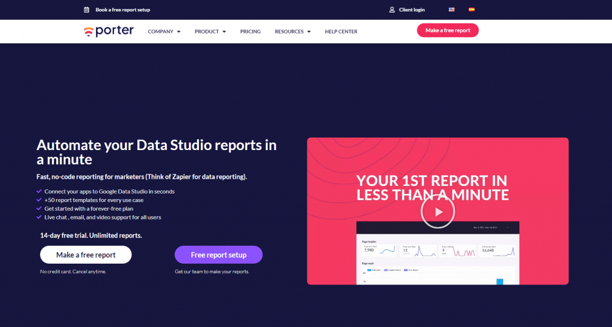612x327 pixels.
Task: Open the Client login link
Action: pos(412,10)
